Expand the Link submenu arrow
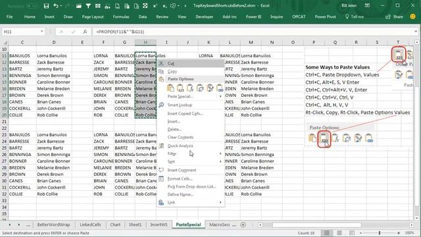The image size is (421, 237). pyautogui.click(x=220, y=202)
